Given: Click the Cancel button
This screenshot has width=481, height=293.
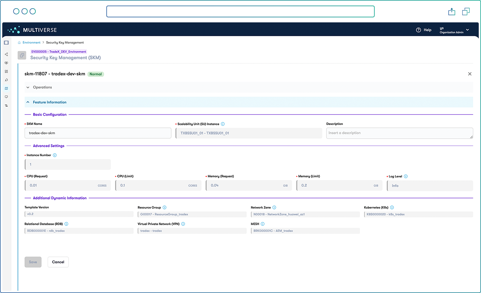Looking at the screenshot, I should click(x=58, y=262).
